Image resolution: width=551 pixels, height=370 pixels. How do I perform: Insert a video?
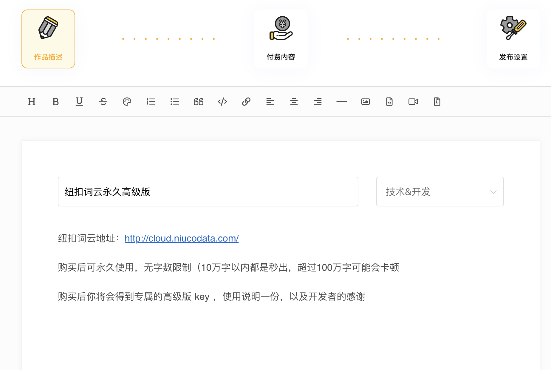coord(413,102)
